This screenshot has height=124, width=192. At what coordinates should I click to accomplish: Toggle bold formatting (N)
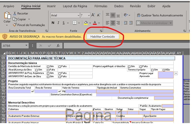tap(53, 23)
